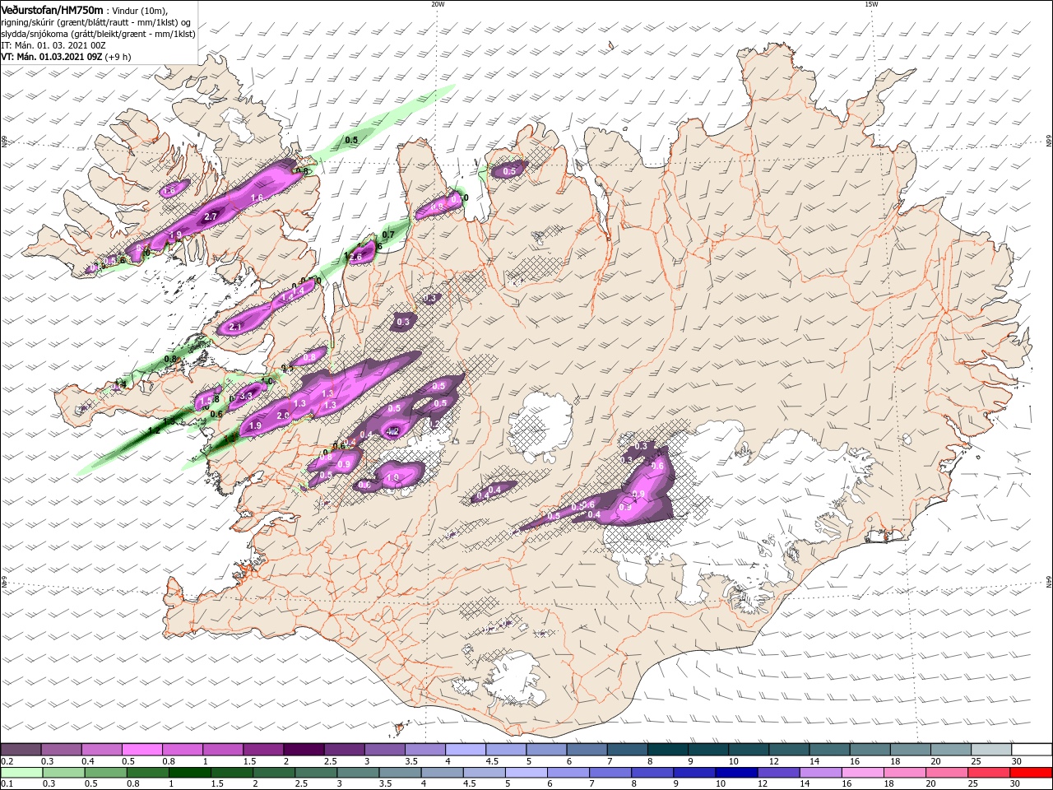Image resolution: width=1053 pixels, height=790 pixels.
Task: Click the 'slydda/snjókoma' legend description line
Action: pos(99,34)
